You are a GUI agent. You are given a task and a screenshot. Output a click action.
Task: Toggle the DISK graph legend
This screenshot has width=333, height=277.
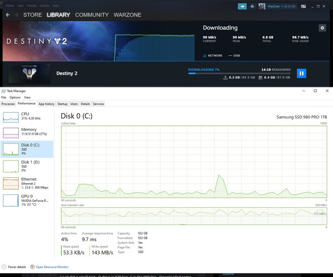[234, 56]
